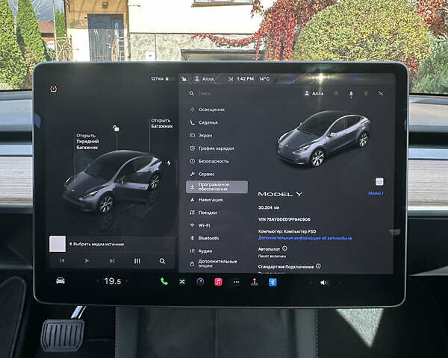448x358 pixels.
Task: Open the green crossed-arrows app in dock
Action: click(x=182, y=282)
